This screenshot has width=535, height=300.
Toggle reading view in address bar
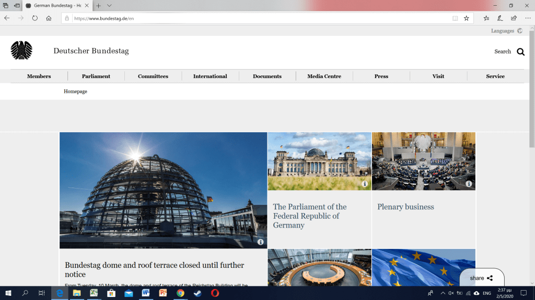tap(455, 18)
